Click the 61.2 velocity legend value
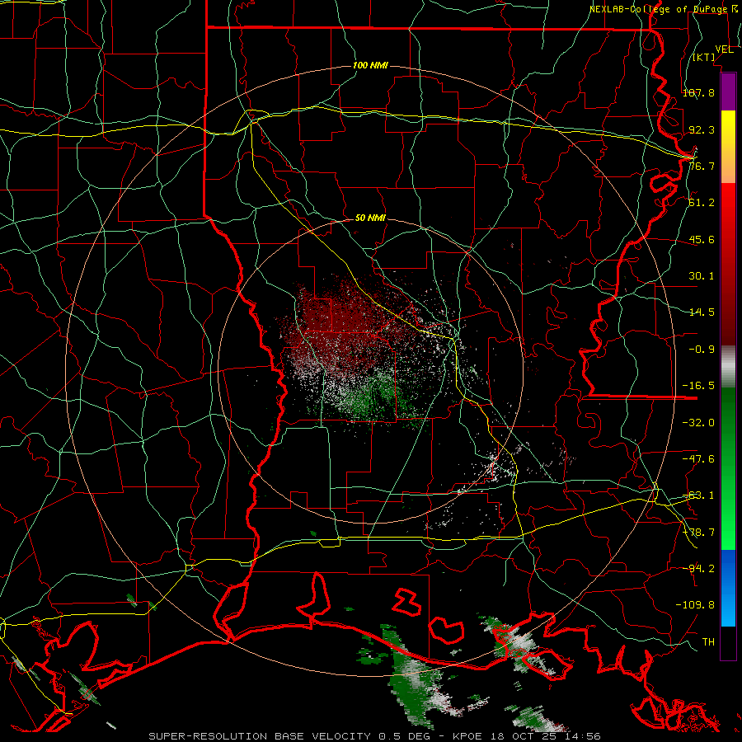The height and width of the screenshot is (742, 742). click(x=702, y=203)
